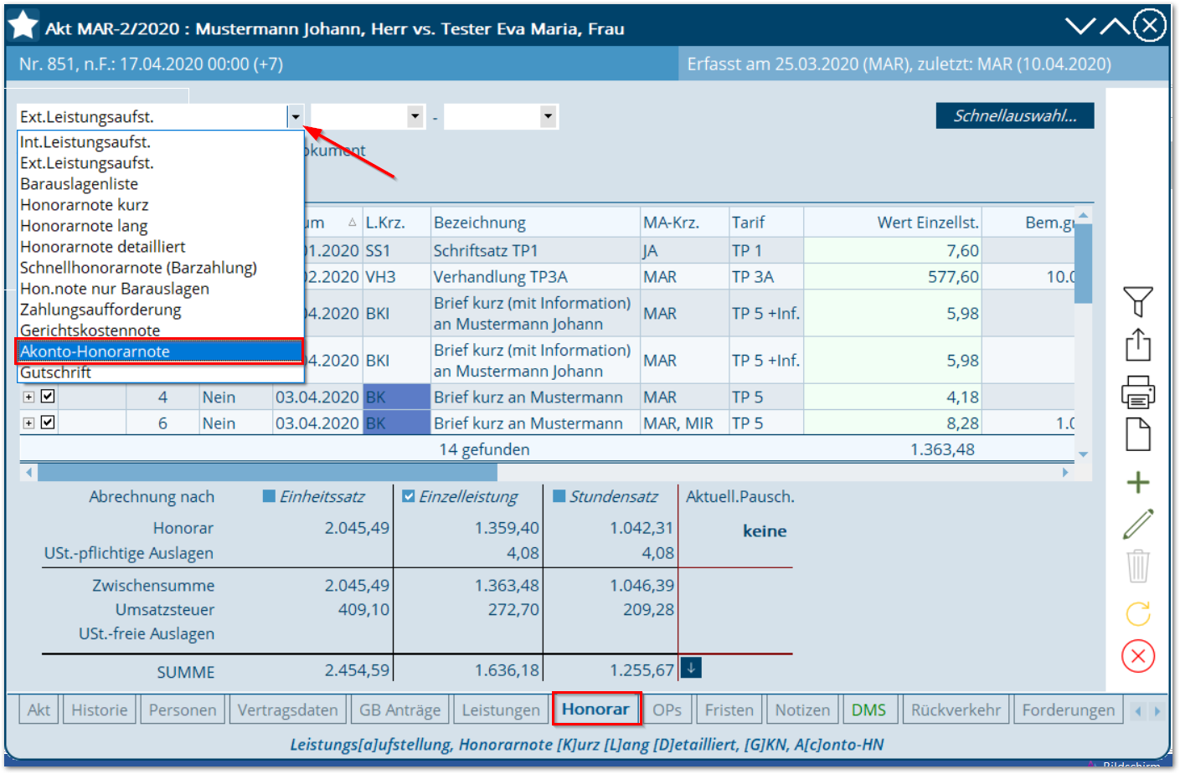The image size is (1180, 774).
Task: Click the trash delete icon
Action: pyautogui.click(x=1138, y=566)
